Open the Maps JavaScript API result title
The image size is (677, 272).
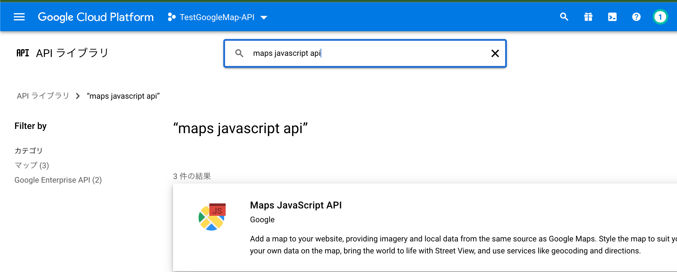click(x=296, y=205)
